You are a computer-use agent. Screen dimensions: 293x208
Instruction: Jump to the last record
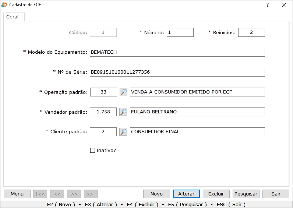coord(91,194)
